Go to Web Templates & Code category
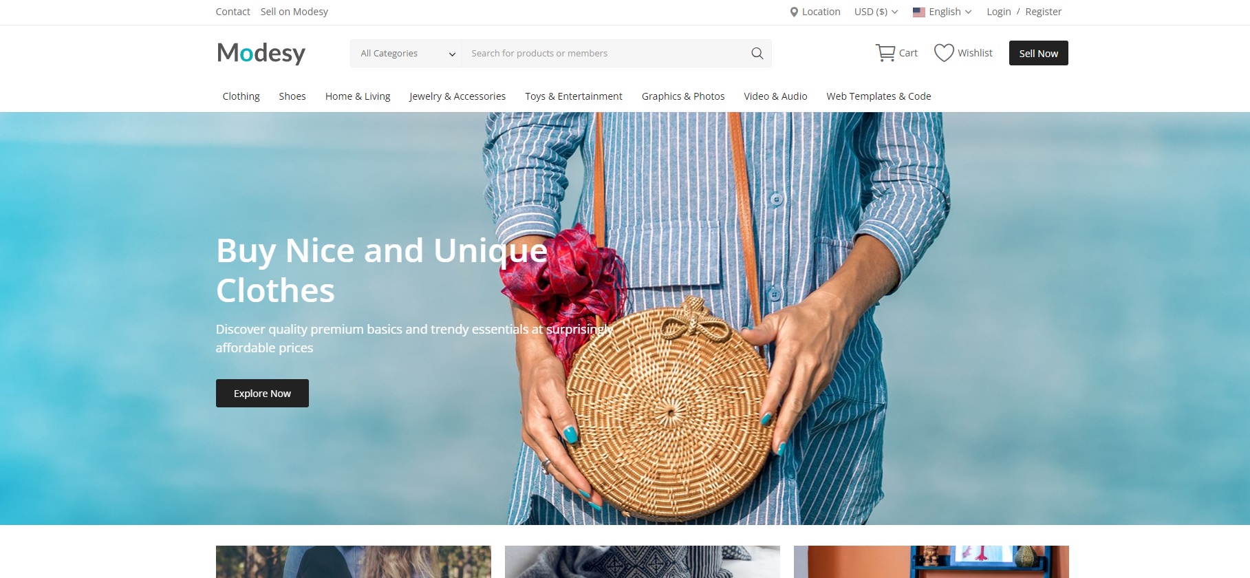 pos(879,96)
